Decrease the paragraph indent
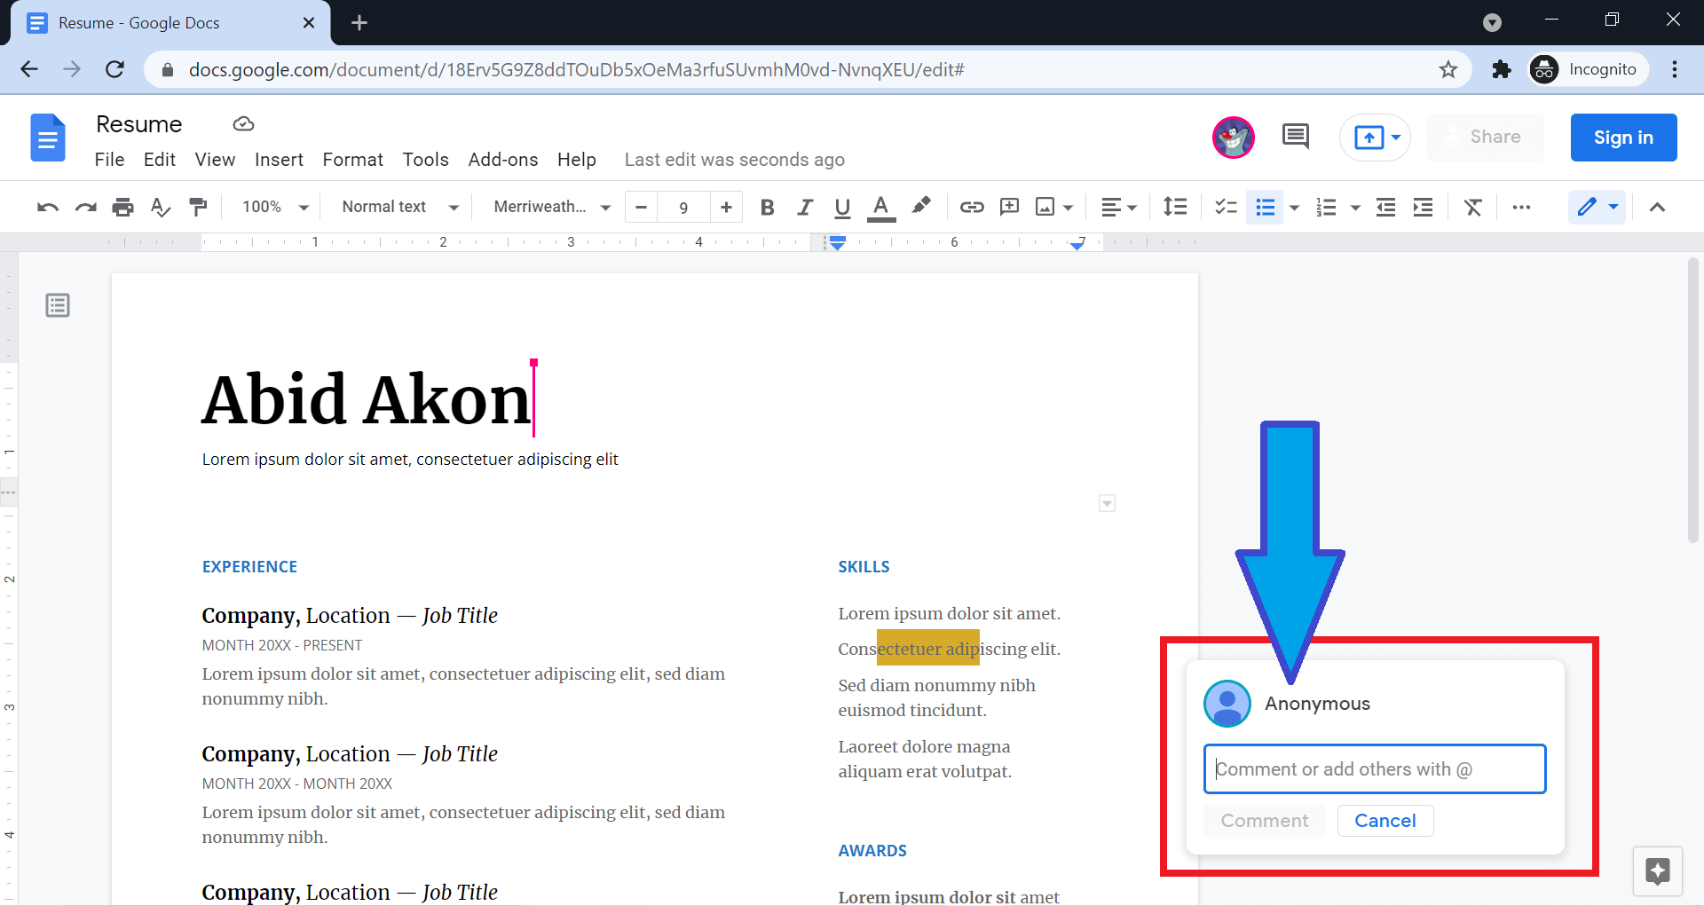The height and width of the screenshot is (906, 1704). pos(1385,208)
